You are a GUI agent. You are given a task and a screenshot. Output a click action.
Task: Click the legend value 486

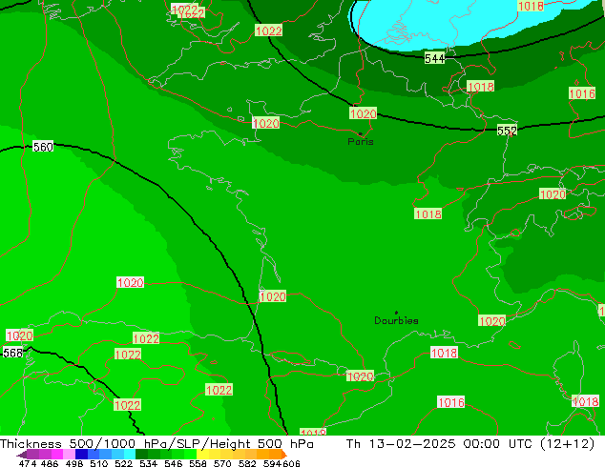pyautogui.click(x=50, y=463)
